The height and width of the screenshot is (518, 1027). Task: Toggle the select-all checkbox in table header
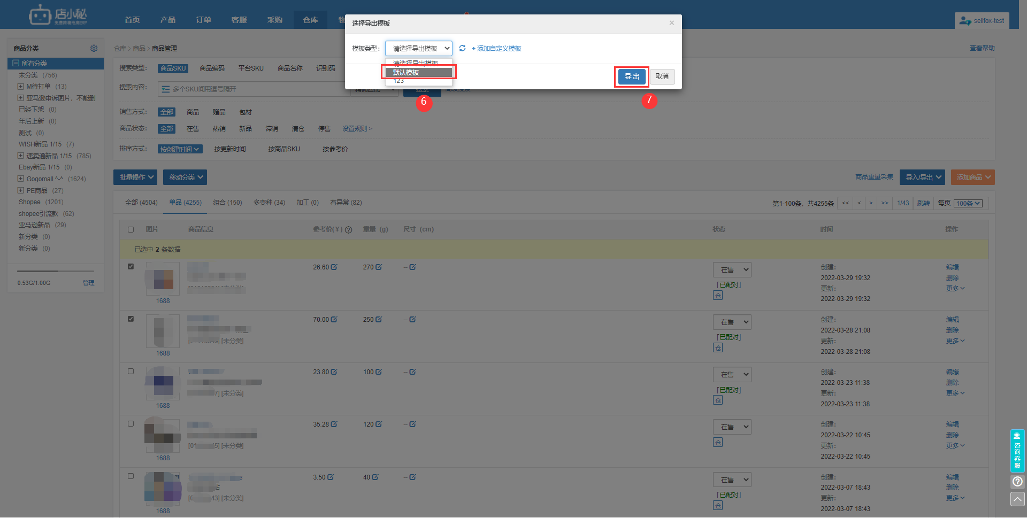tap(131, 230)
